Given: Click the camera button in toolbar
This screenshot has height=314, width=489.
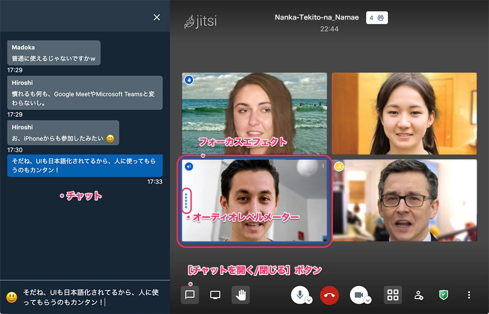Looking at the screenshot, I should (358, 294).
